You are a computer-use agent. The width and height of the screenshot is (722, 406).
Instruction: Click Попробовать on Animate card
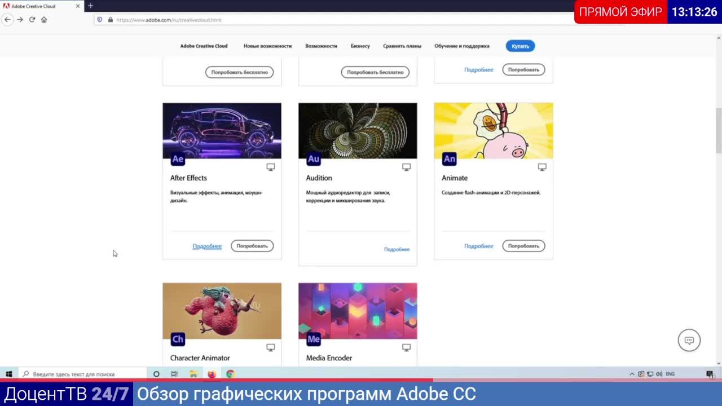(x=523, y=246)
